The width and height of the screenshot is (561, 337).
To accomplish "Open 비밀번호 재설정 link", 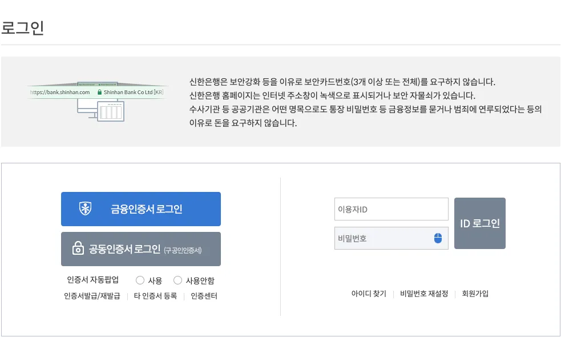I will [x=424, y=294].
